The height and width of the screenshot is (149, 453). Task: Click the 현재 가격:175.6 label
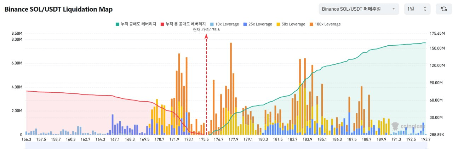click(x=206, y=30)
